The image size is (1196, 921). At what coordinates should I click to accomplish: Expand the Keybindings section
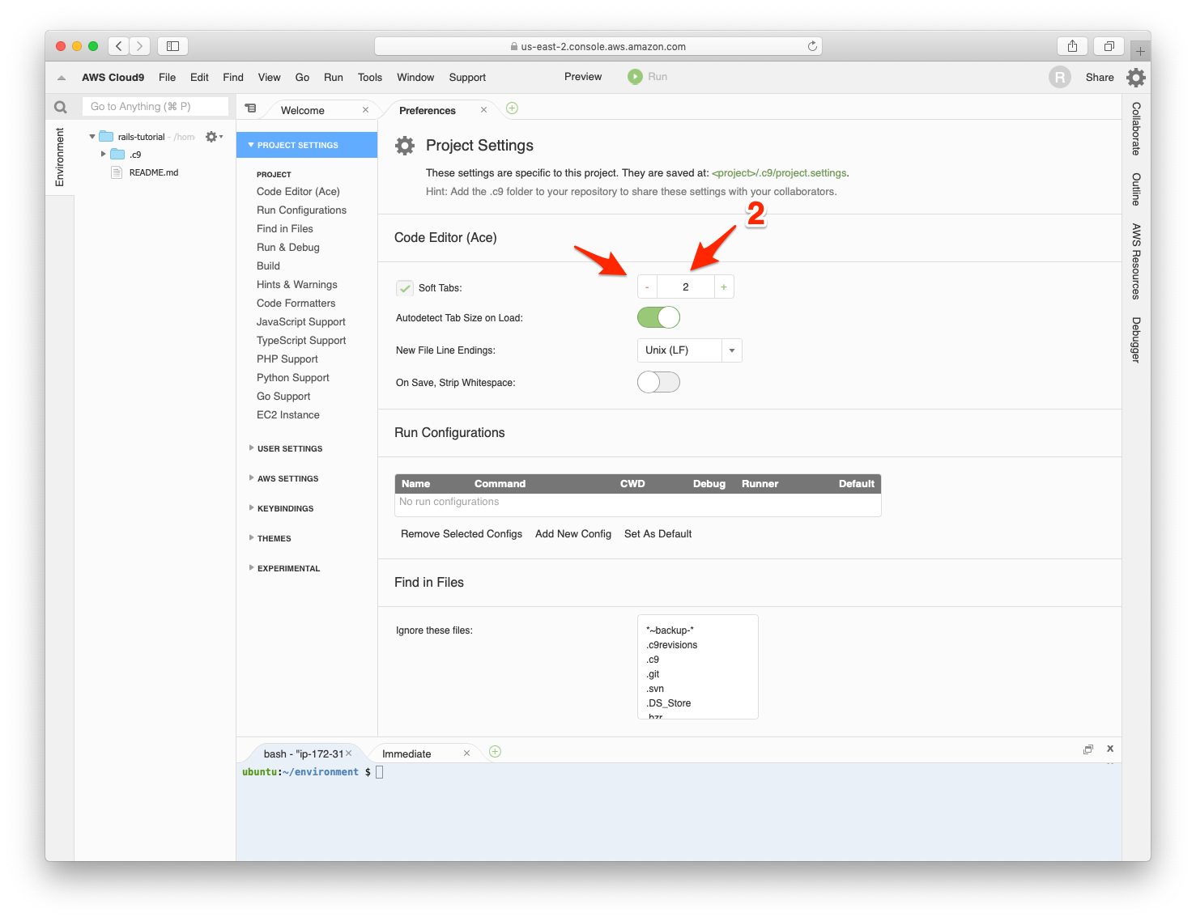[285, 508]
